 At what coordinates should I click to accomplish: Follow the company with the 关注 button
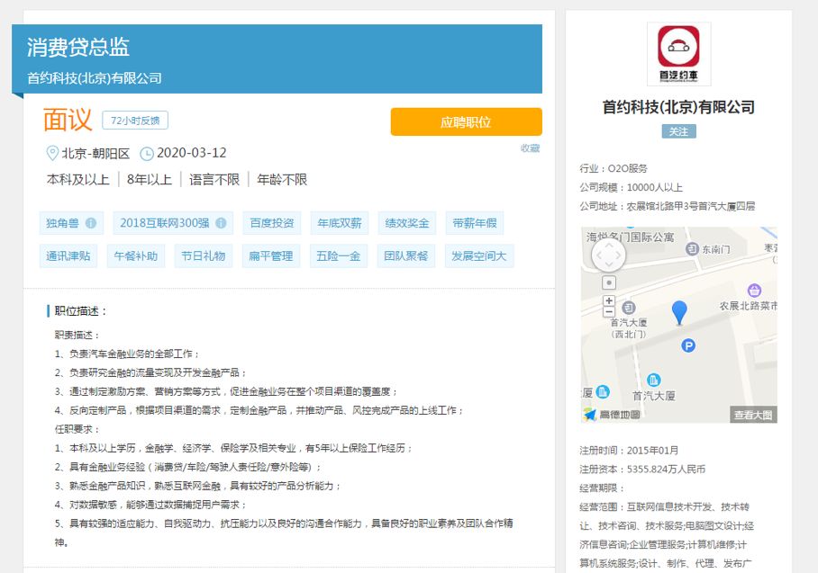(x=679, y=130)
